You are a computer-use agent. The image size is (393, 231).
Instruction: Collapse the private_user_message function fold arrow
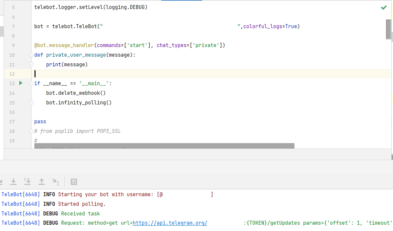(31, 55)
